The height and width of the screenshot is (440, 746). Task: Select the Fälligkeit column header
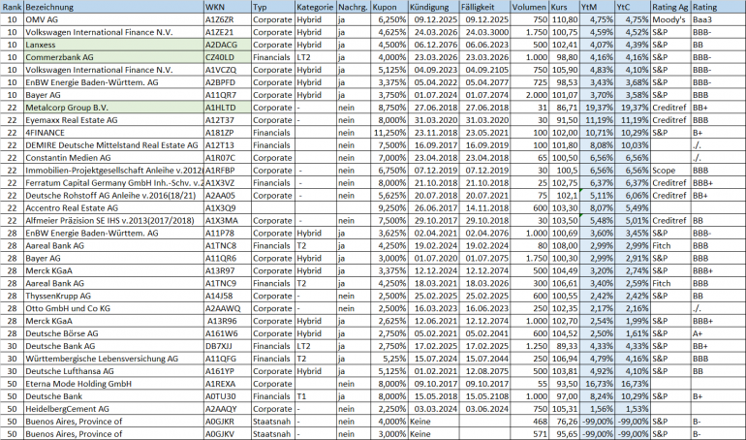click(x=484, y=7)
